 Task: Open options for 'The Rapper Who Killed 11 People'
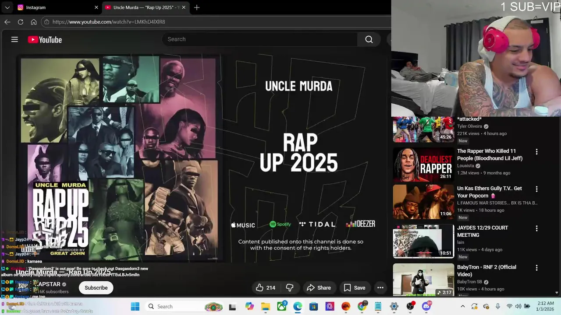click(536, 152)
